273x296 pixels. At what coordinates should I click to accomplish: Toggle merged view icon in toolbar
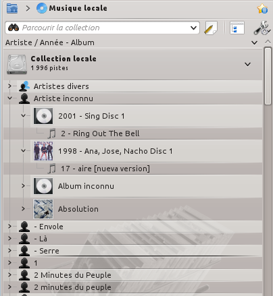point(237,28)
